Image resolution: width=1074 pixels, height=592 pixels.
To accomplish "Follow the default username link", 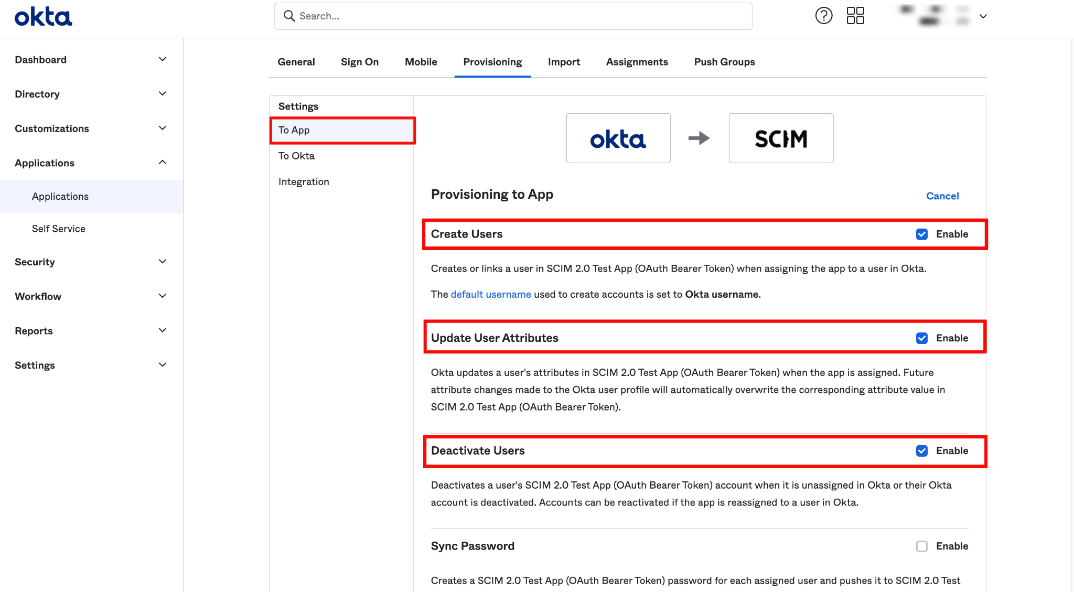I will 491,295.
